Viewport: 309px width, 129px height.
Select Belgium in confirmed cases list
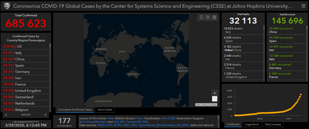[x=25, y=110]
